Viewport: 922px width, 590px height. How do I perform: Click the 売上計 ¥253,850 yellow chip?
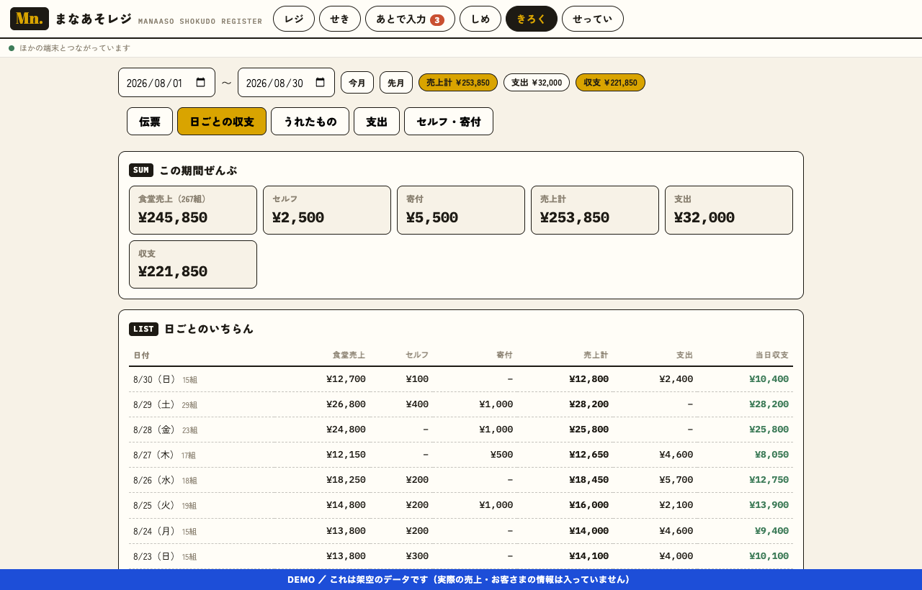point(458,83)
